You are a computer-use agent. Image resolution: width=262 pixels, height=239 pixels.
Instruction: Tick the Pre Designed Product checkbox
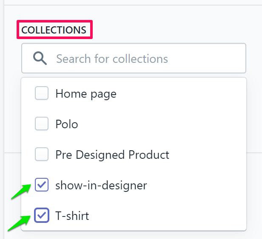[x=42, y=155]
